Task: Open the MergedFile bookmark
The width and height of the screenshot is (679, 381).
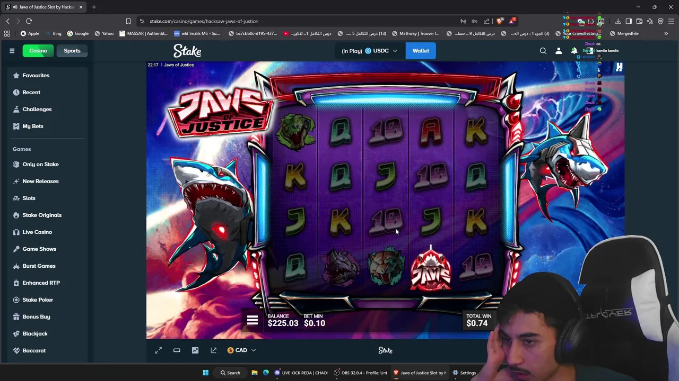Action: tap(624, 33)
